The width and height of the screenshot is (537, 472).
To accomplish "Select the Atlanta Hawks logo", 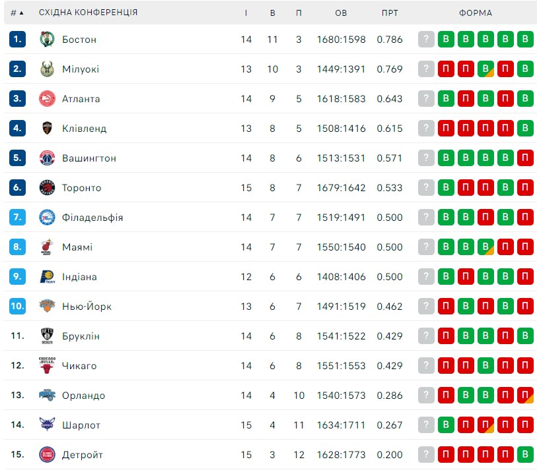I will 47,99.
